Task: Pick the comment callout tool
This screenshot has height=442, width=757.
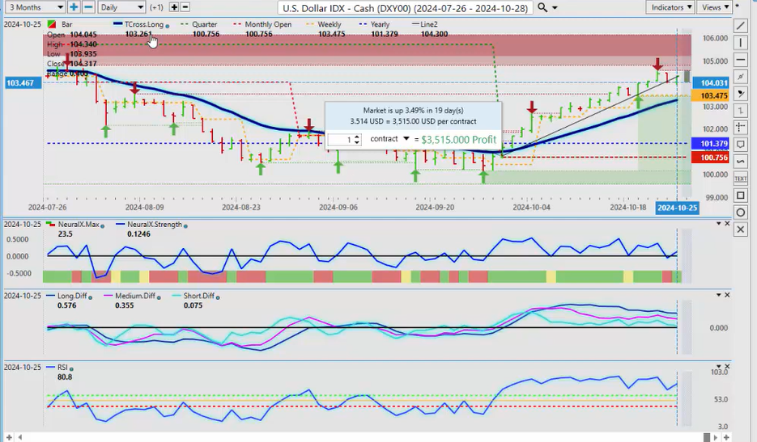Action: tap(742, 144)
